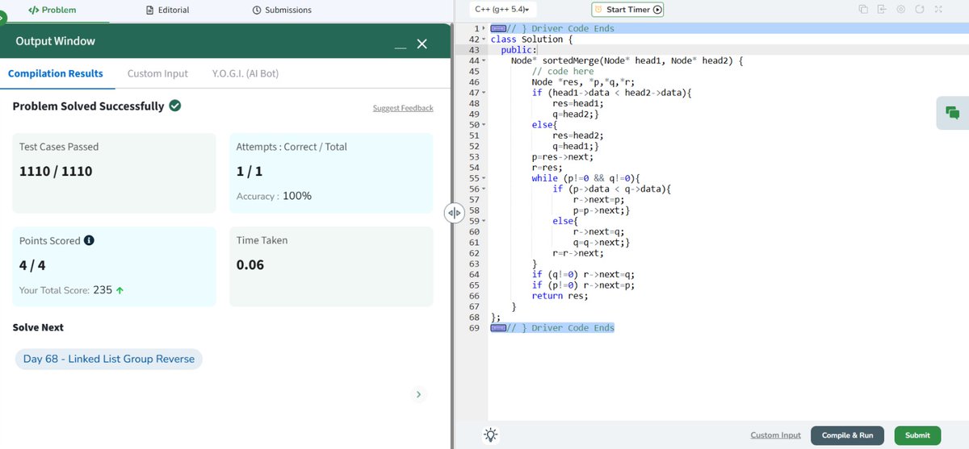The image size is (969, 449).
Task: Collapse the else block fold at line 50
Action: click(x=484, y=125)
